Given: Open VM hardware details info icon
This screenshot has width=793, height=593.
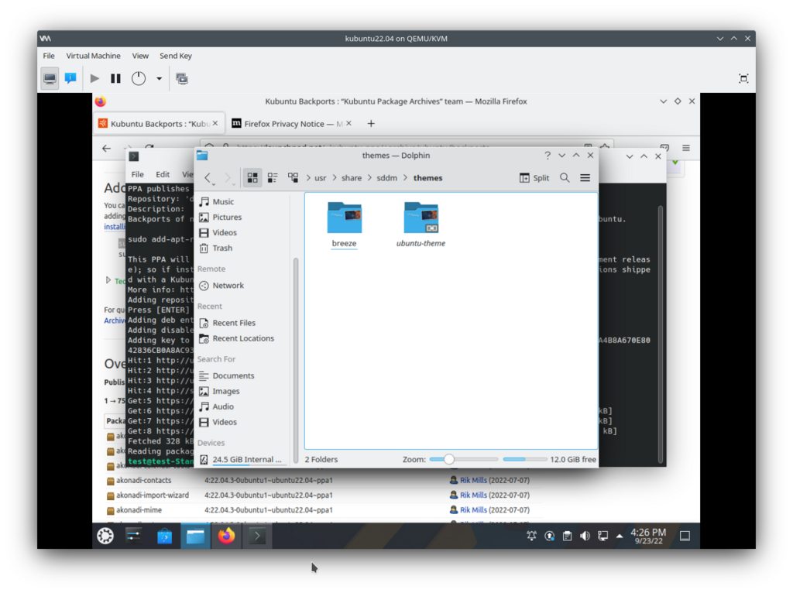Looking at the screenshot, I should pos(70,78).
